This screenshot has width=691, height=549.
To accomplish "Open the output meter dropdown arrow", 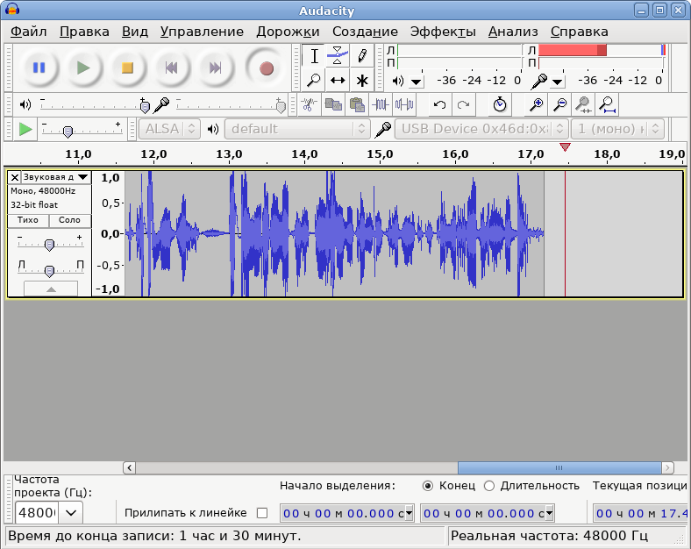I will (416, 82).
